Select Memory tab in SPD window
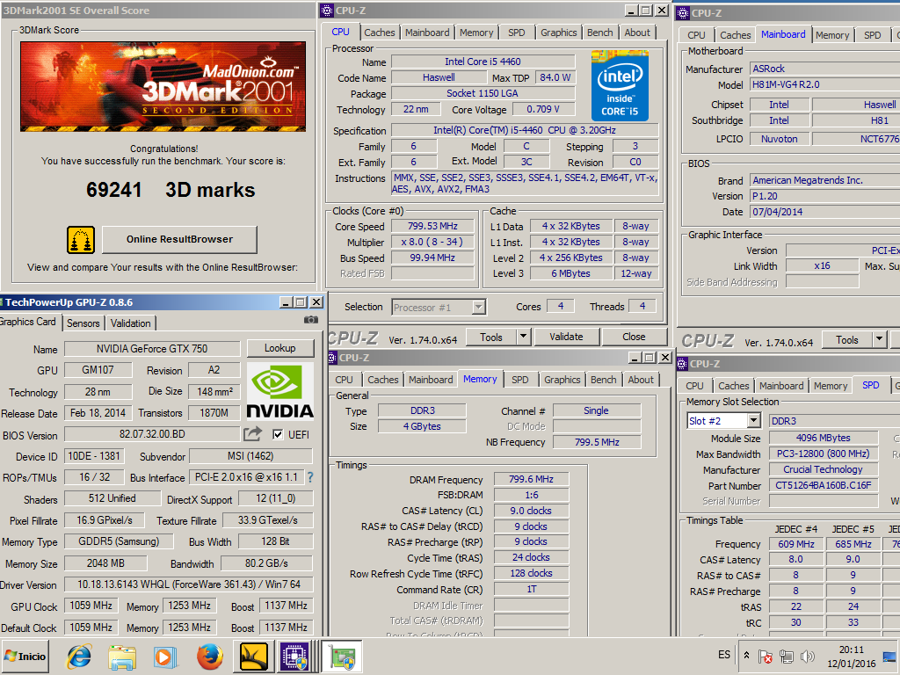900x675 pixels. tap(830, 386)
